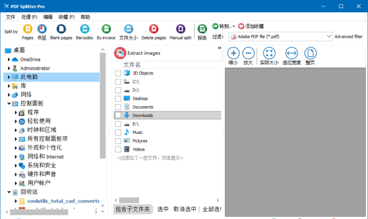Click the folder tree vertical scrollbar
368x219 pixels.
(102, 106)
